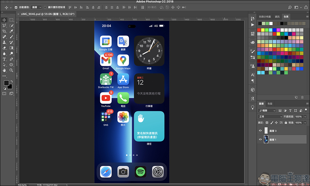
Task: Click the search magnifier in options bar
Action: pos(290,7)
